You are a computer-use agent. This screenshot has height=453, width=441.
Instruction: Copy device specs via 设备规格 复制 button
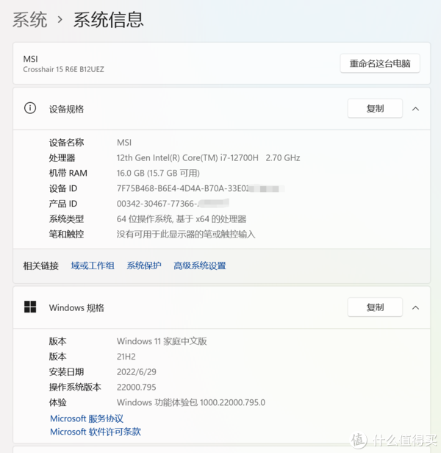(x=375, y=108)
